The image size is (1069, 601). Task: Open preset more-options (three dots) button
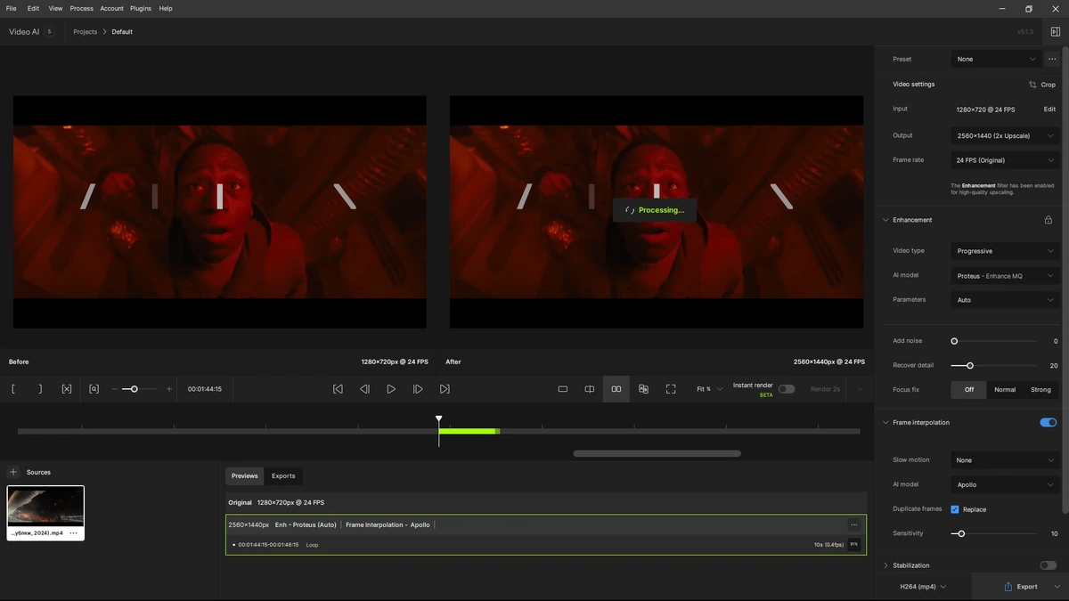click(1052, 59)
